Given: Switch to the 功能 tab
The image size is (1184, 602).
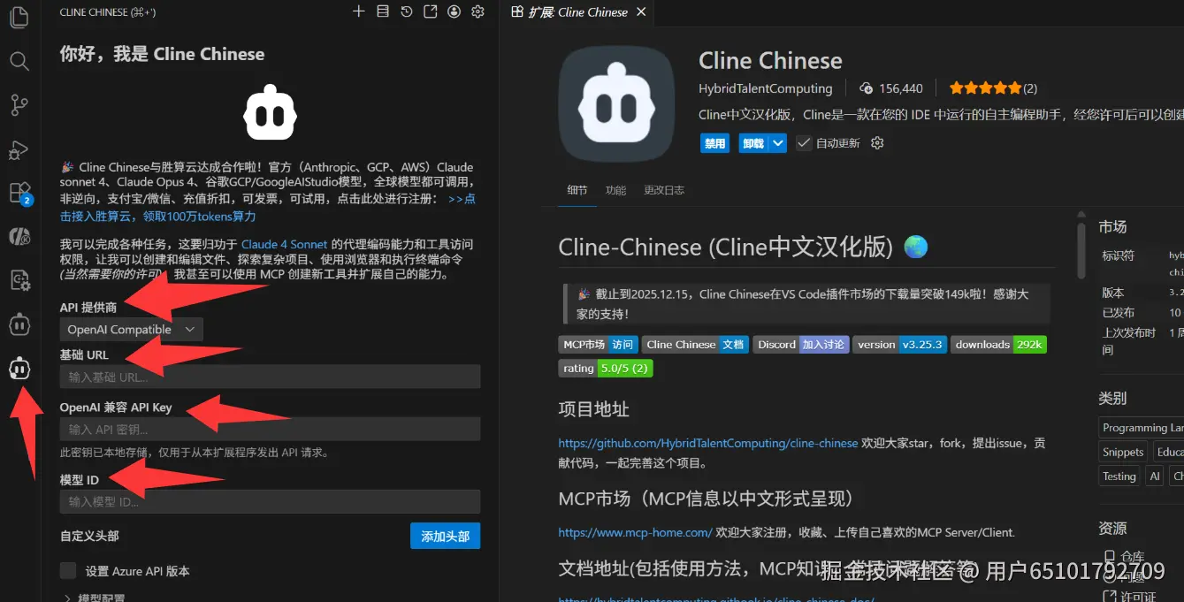Looking at the screenshot, I should 615,190.
